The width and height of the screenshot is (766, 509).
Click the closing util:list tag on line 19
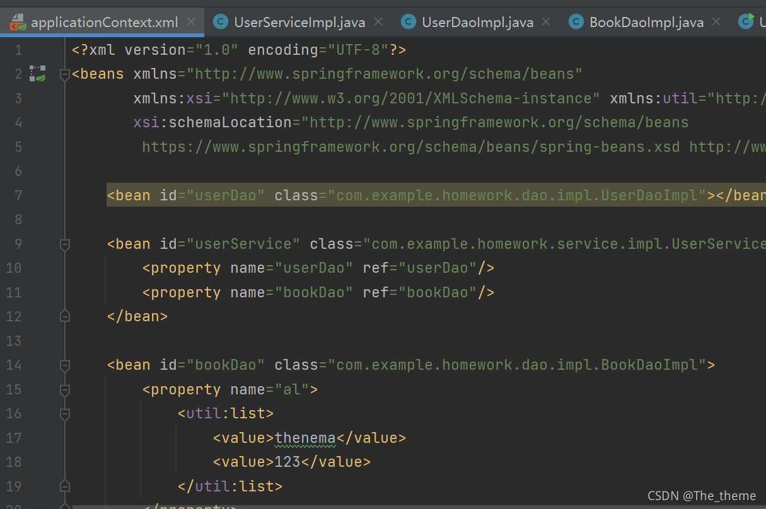[230, 486]
